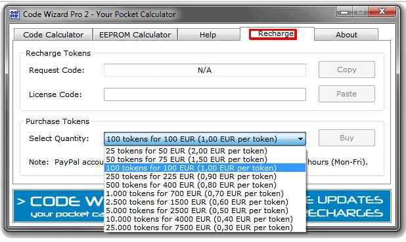The image size is (406, 242).
Task: Switch to the Code Calculator tab
Action: [53, 35]
